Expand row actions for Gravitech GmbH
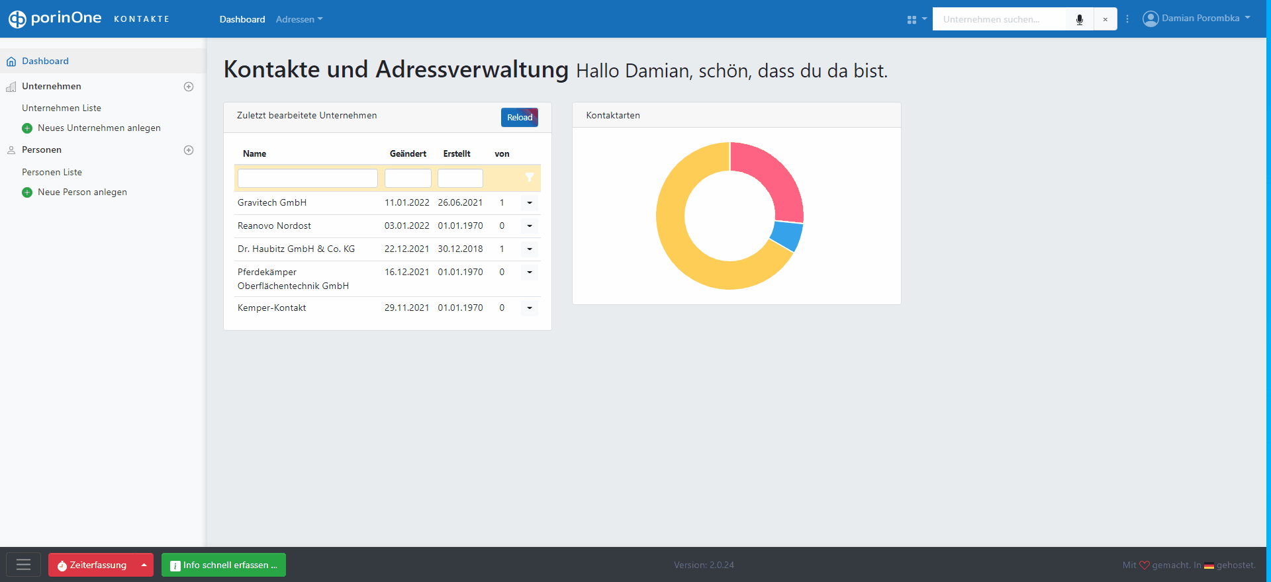 pyautogui.click(x=530, y=203)
